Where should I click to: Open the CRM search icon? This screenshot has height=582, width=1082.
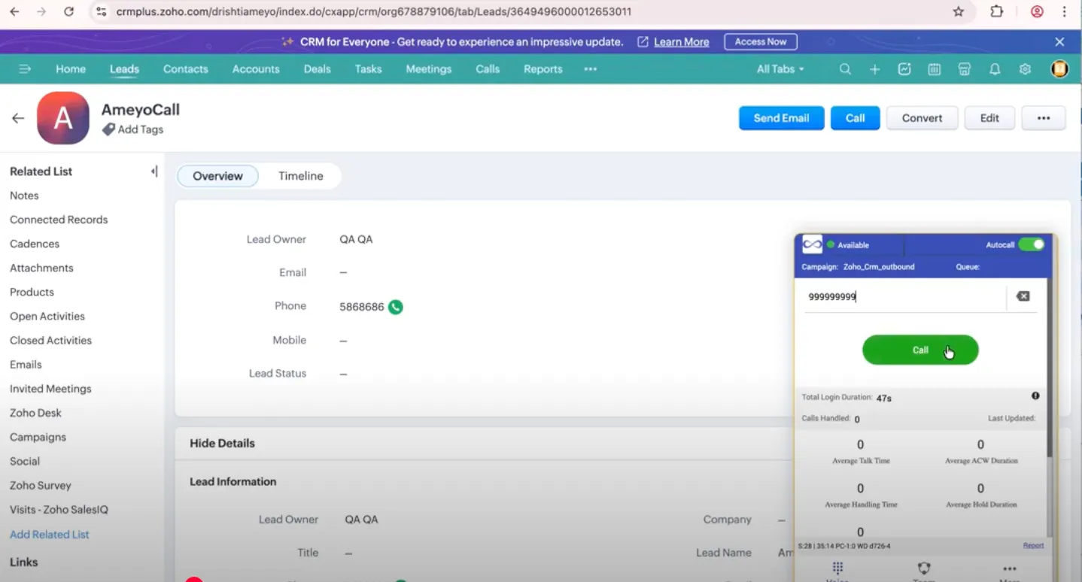(x=845, y=69)
